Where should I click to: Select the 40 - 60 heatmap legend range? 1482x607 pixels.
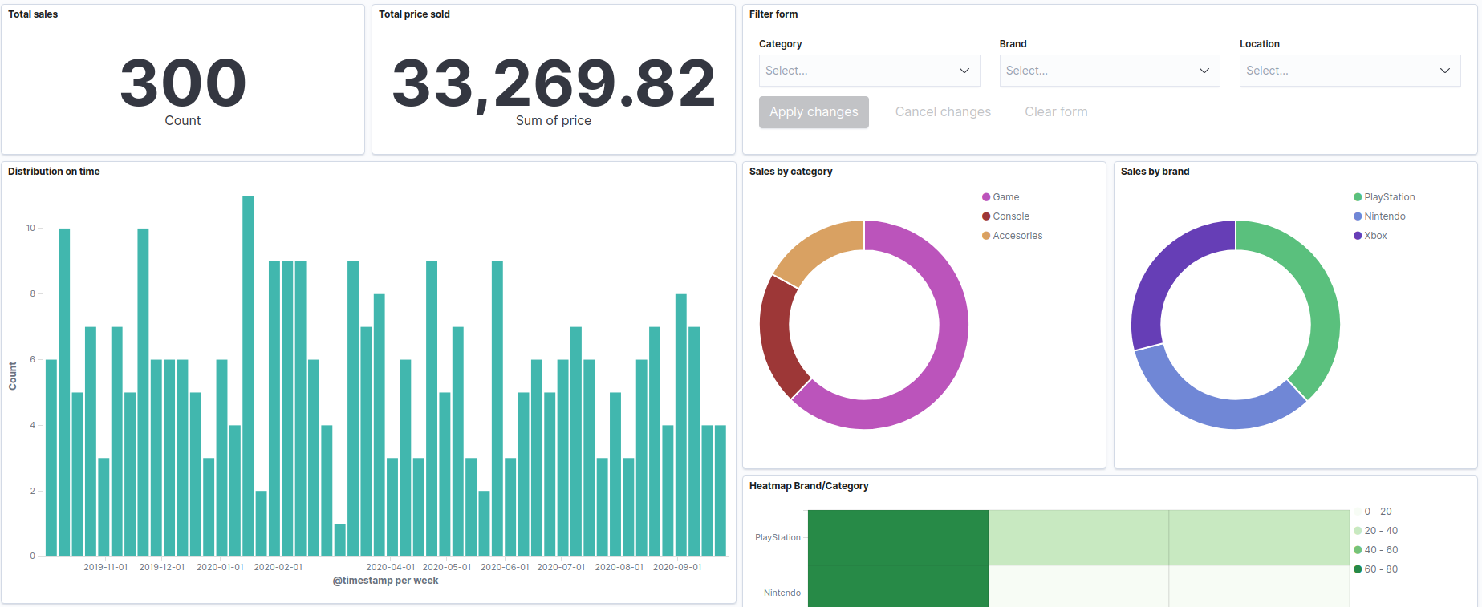click(x=1375, y=550)
